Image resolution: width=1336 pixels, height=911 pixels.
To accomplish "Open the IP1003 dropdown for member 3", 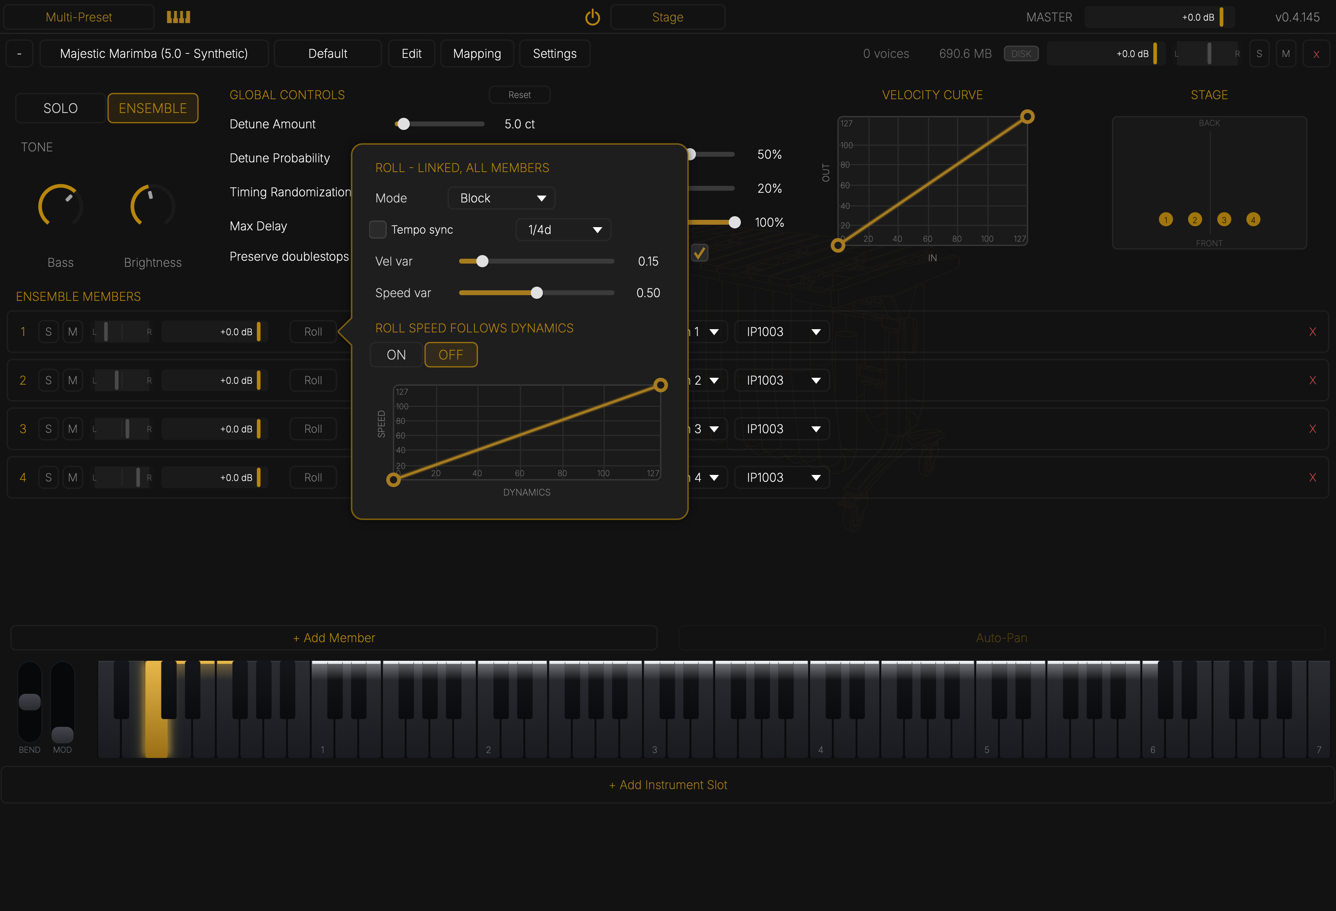I will 782,429.
